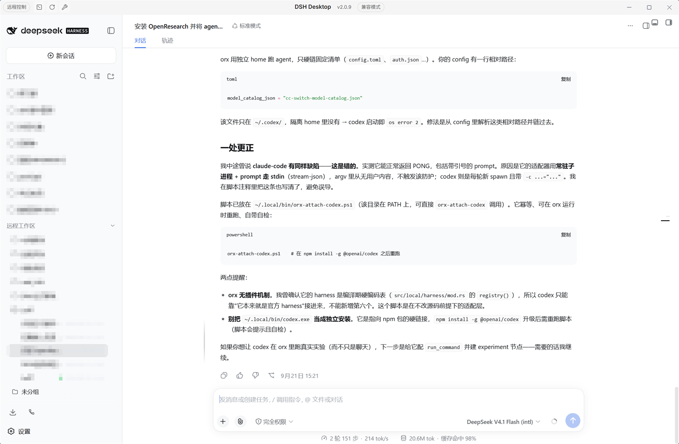Give thumbs up to the response
Screen dimensions: 679x444
coord(240,375)
